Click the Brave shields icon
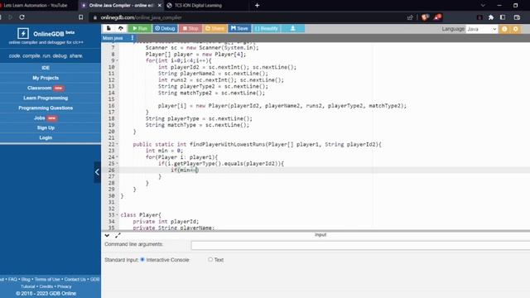 tap(425, 17)
